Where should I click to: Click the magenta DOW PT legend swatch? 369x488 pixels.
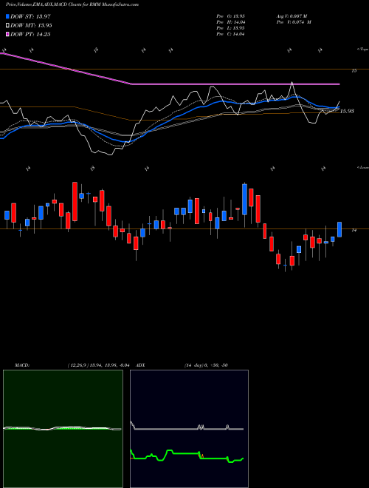click(x=8, y=34)
